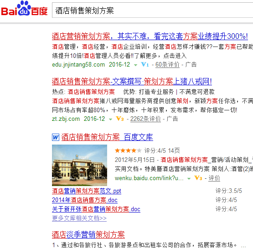Open the 酒店销售策划方案-文案撰写 猪八戒网 result

(132, 82)
